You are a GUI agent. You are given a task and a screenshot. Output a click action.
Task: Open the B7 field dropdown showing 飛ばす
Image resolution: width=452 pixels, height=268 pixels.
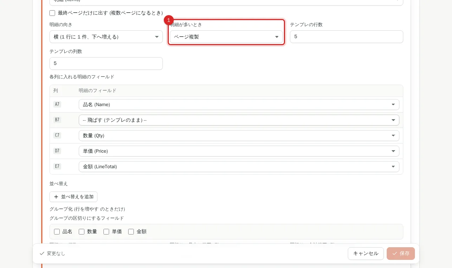(x=239, y=120)
